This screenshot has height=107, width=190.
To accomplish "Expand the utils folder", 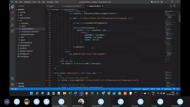I will (x=31, y=37).
